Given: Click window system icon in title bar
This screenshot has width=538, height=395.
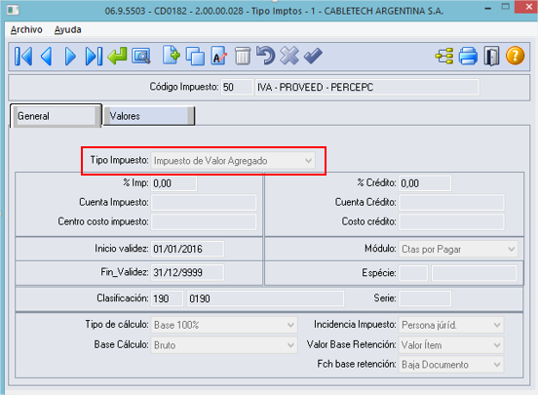Looking at the screenshot, I should 13,10.
